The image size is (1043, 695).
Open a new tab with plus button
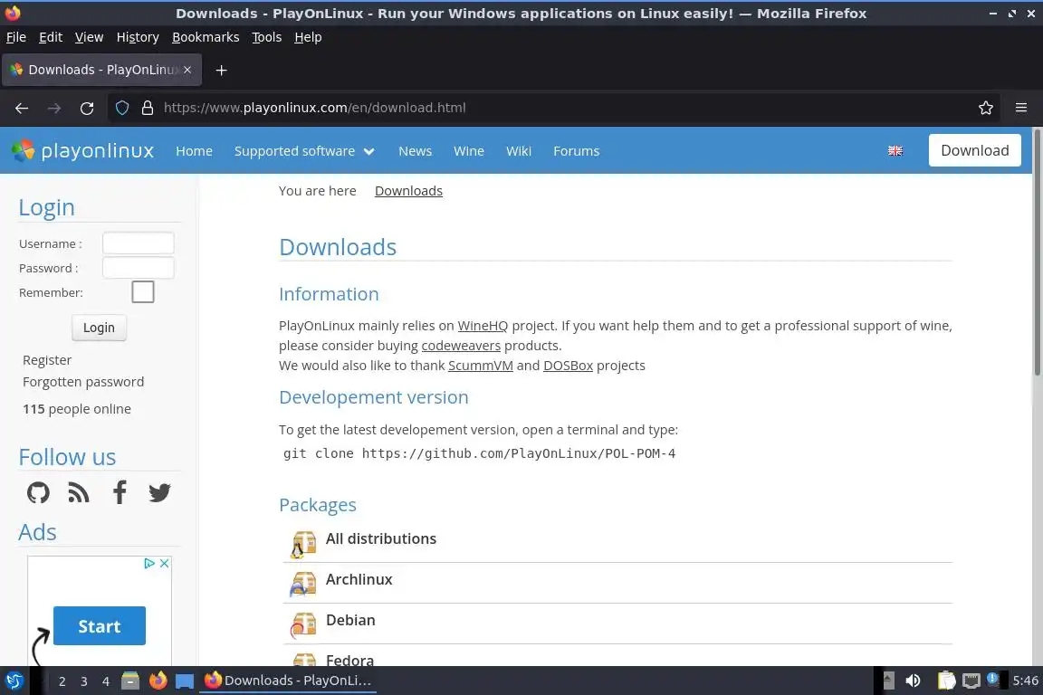[x=222, y=70]
